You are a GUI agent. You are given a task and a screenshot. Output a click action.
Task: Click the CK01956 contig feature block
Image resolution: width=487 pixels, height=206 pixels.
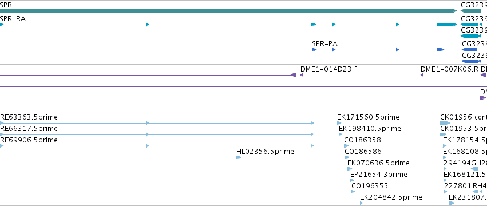(445, 123)
